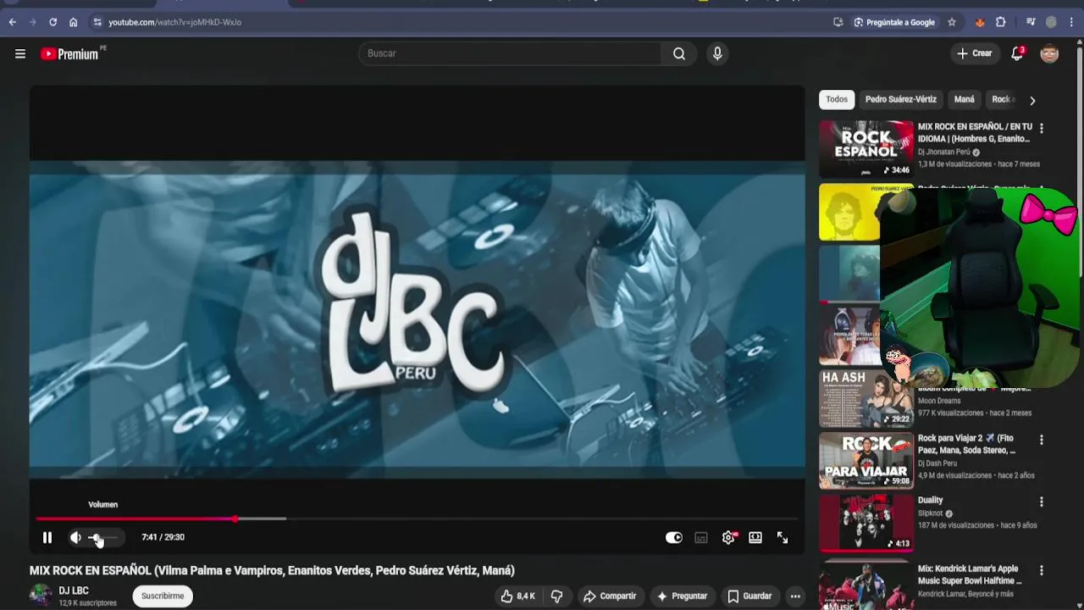
Task: Click Pregúntale a Google chip
Action: click(x=894, y=22)
